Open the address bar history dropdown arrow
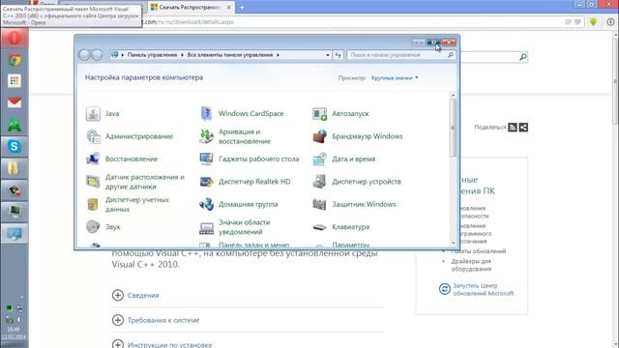 tap(328, 55)
